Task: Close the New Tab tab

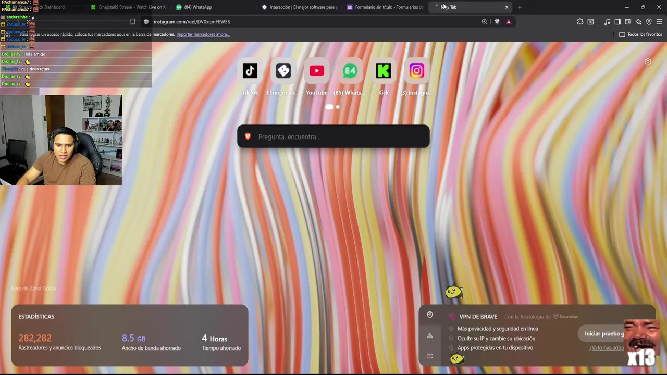Action: (507, 7)
